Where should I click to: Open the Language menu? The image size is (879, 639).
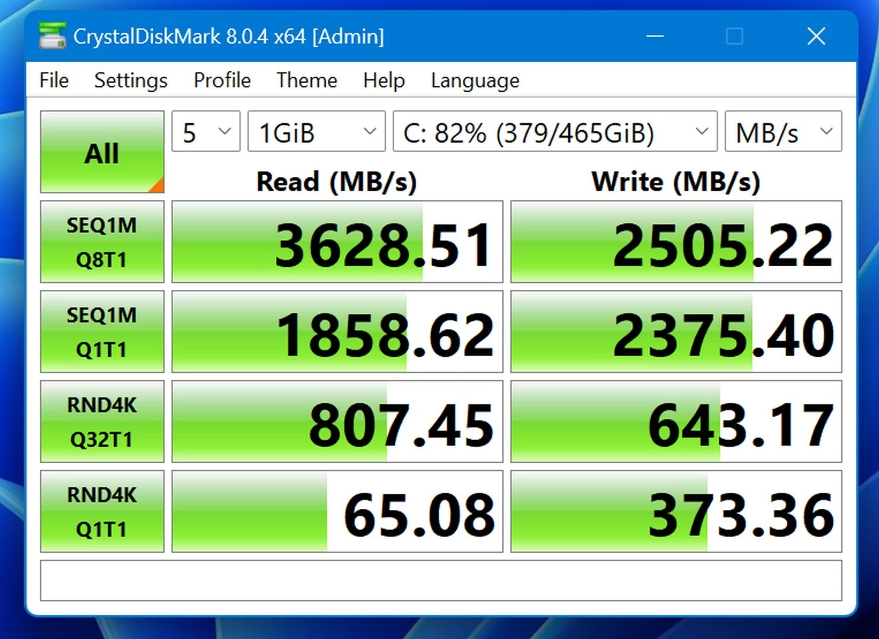475,80
